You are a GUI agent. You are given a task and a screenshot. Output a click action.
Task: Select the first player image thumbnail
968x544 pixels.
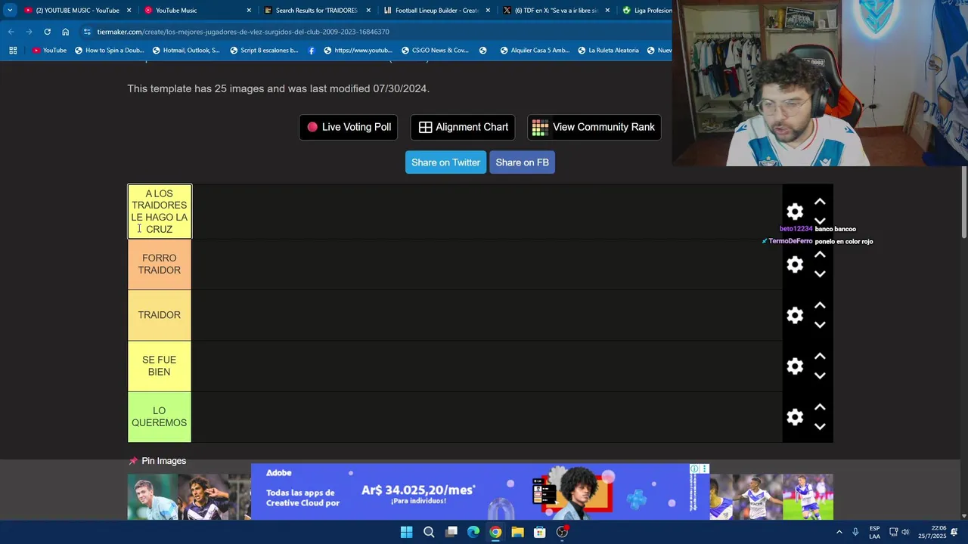pyautogui.click(x=153, y=497)
